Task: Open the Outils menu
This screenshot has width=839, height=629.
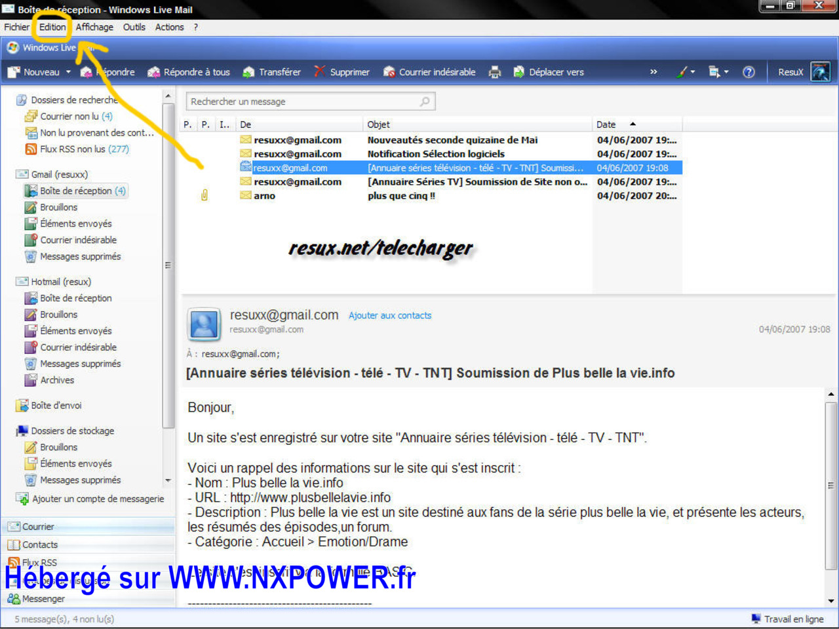Action: click(x=134, y=27)
